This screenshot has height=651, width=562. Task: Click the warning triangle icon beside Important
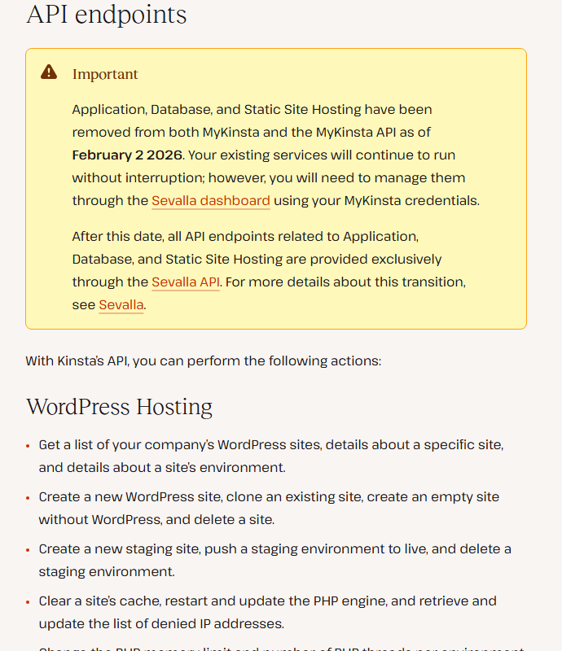(49, 72)
